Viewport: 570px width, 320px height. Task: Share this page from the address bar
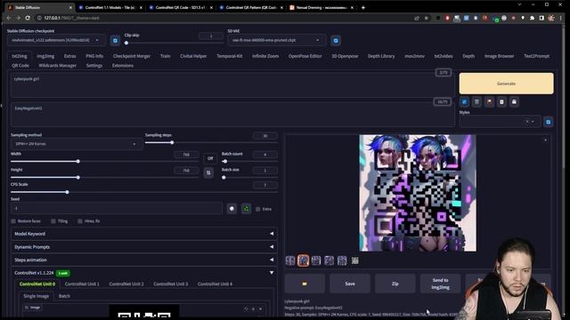click(x=417, y=18)
